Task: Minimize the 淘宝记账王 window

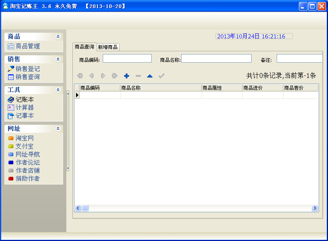Action: tap(303, 6)
